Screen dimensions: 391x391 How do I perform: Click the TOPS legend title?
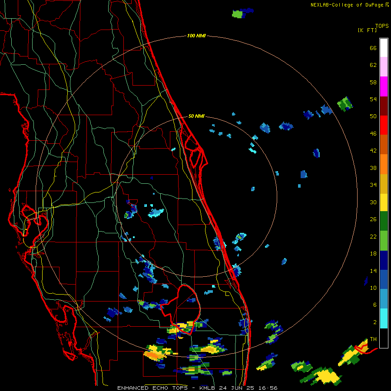pos(382,26)
